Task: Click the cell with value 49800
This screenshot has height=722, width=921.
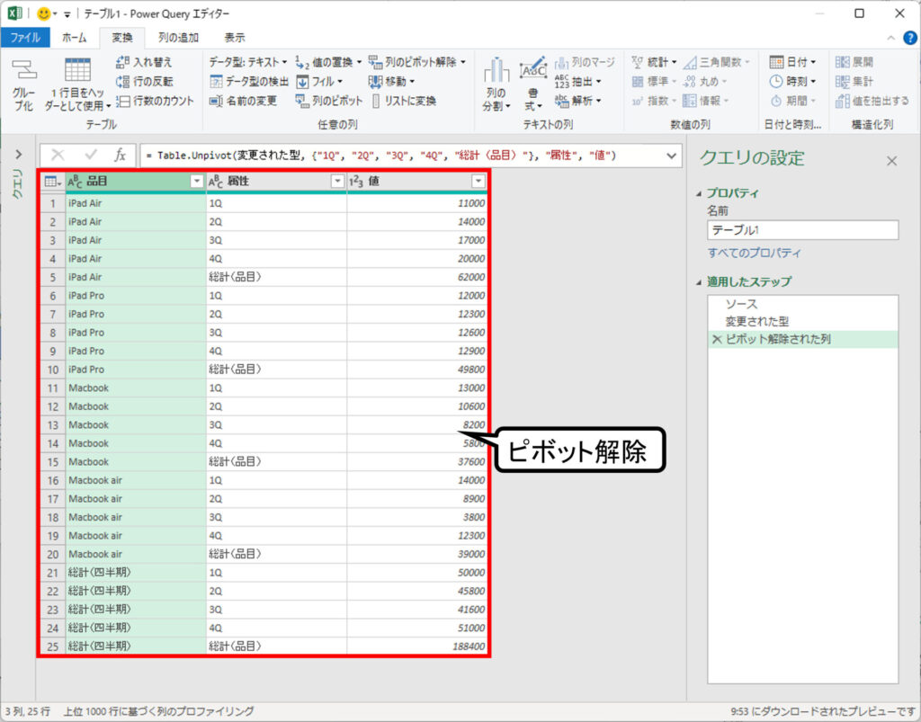Action: 417,370
